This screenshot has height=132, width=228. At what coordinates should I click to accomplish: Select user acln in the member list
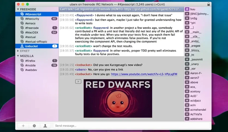point(193,105)
